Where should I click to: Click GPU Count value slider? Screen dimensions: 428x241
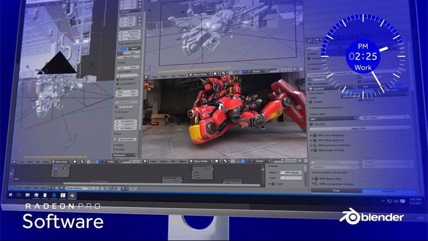(x=384, y=117)
